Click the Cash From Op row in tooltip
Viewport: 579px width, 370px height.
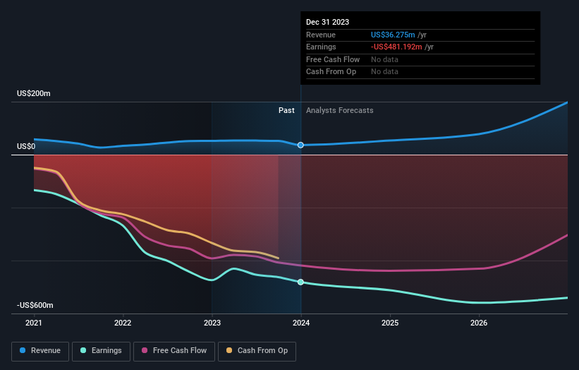420,72
